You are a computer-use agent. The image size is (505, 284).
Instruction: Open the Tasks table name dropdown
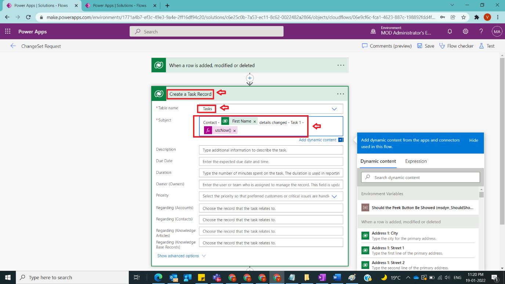pos(334,109)
